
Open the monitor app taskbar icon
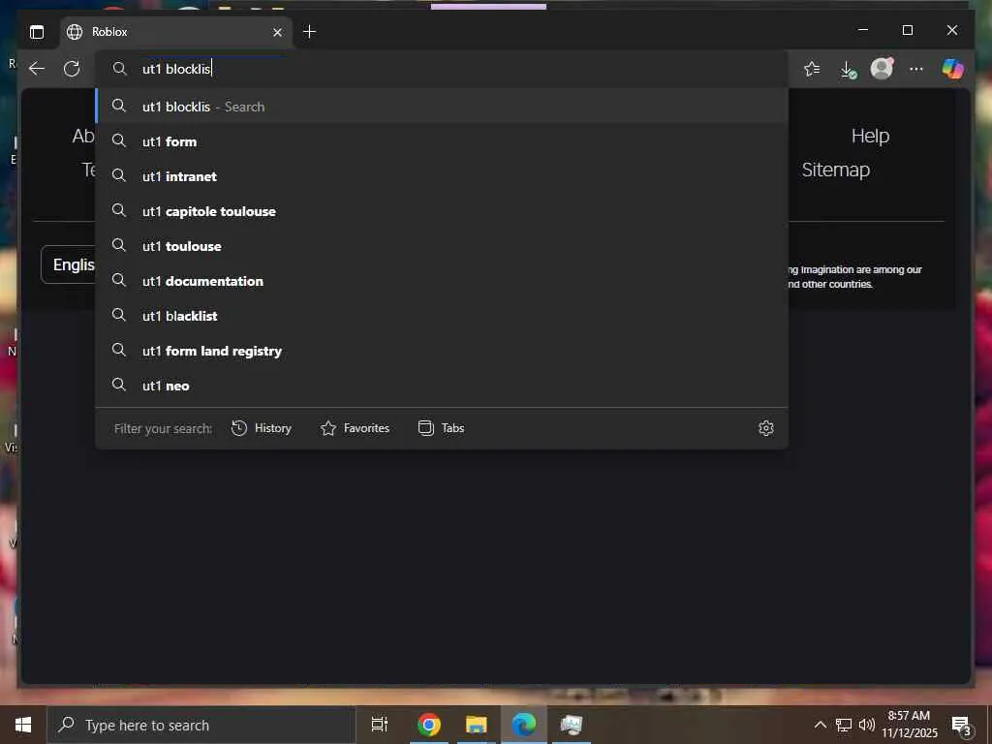572,725
